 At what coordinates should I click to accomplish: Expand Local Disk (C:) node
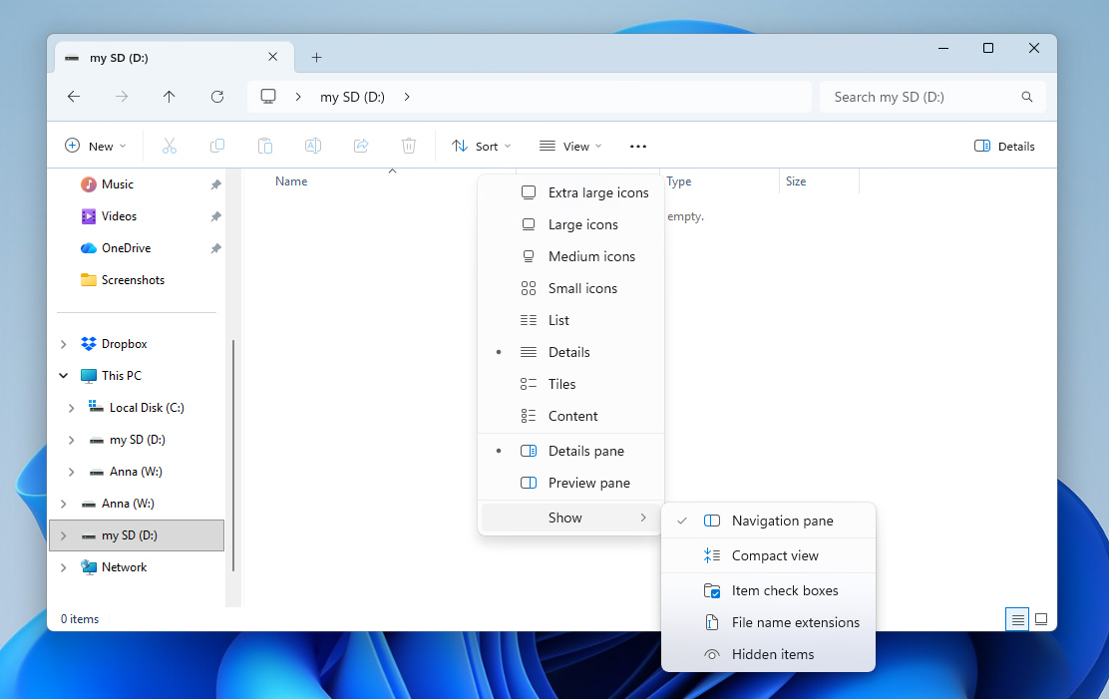[72, 408]
